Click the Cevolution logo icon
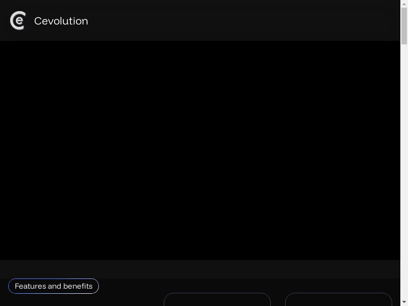Viewport: 408px width, 306px height. coord(18,21)
